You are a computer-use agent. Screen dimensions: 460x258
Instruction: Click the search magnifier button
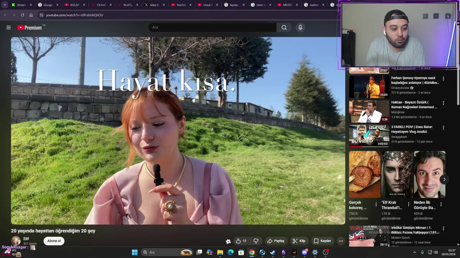pyautogui.click(x=284, y=28)
